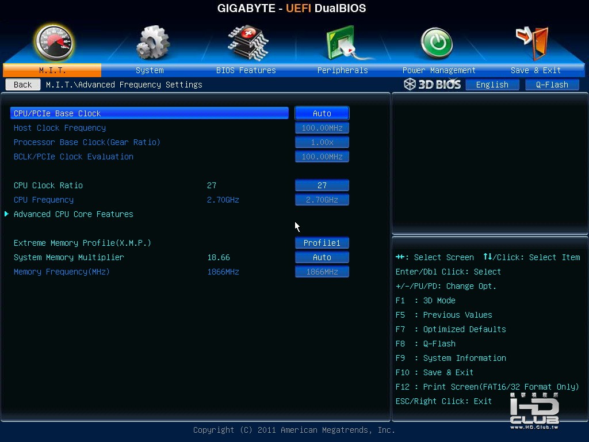The width and height of the screenshot is (589, 442).
Task: Click the M.I.T.\Advanced Frequency Settings breadcrumb
Action: tap(124, 85)
